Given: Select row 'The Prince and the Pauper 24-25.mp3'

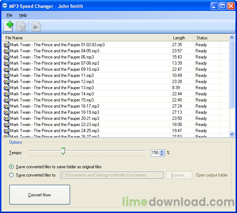Looking at the screenshot, I should 116,131.
